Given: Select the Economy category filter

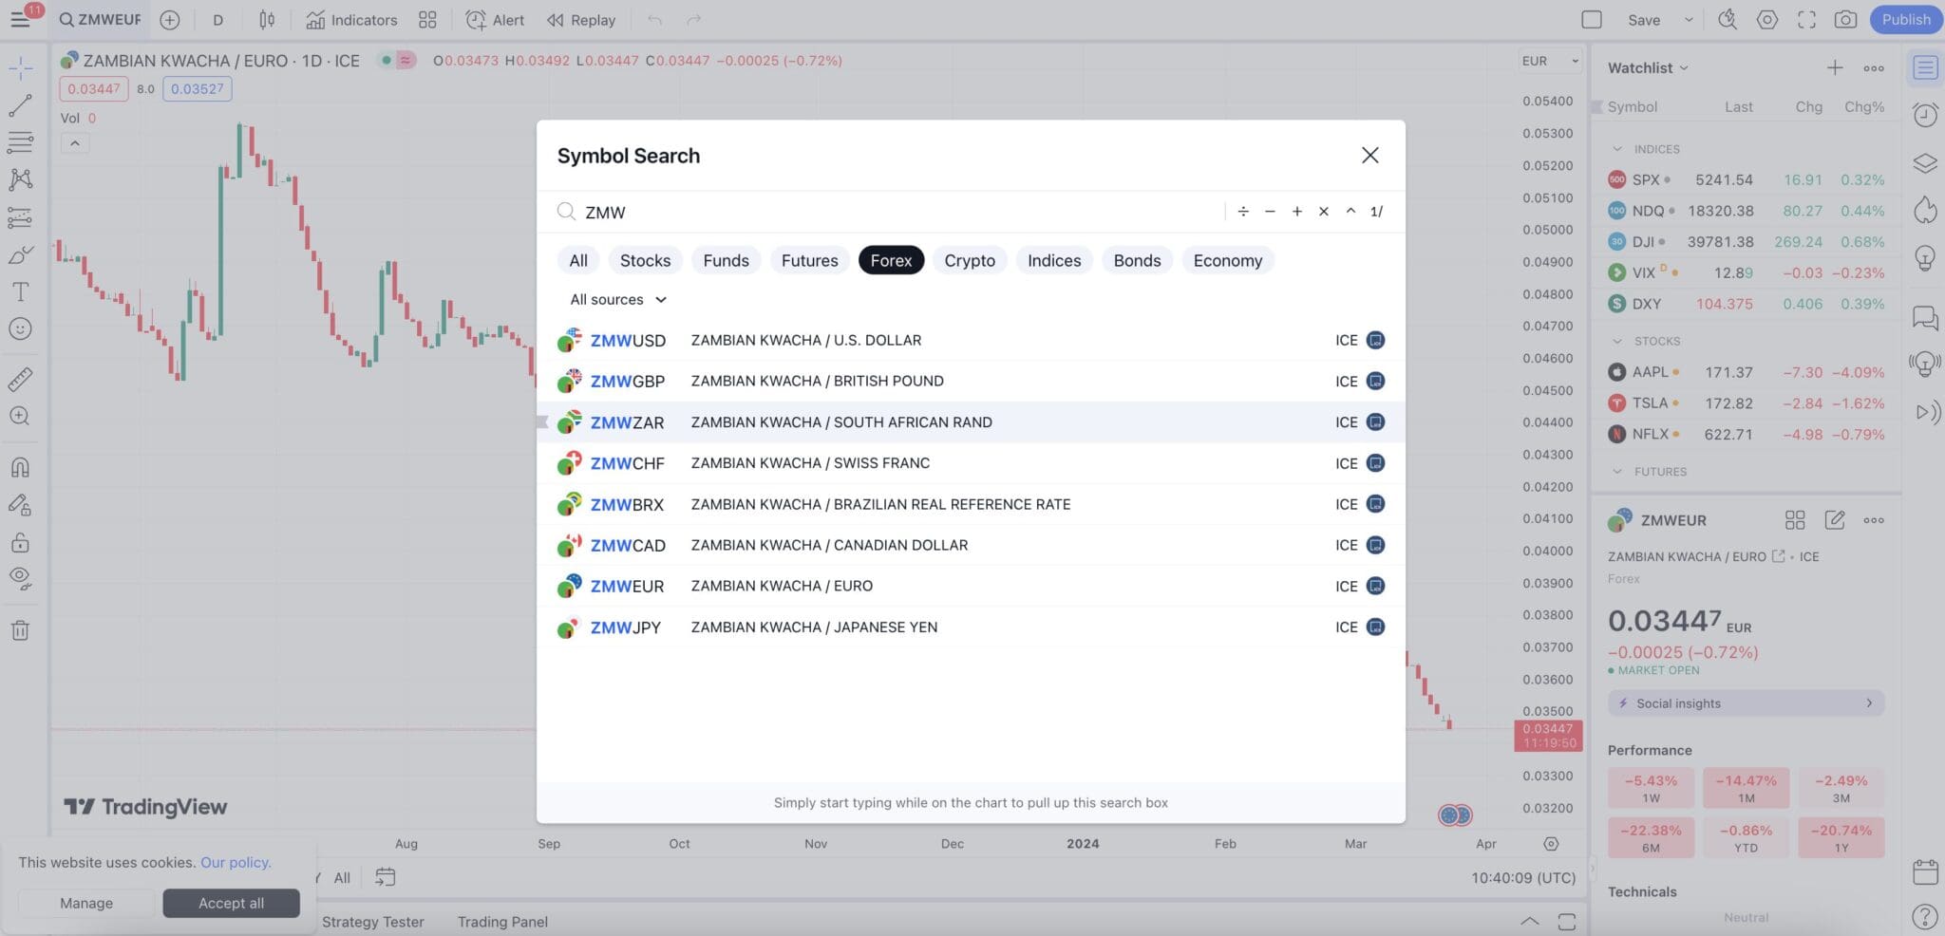Looking at the screenshot, I should click(1227, 260).
